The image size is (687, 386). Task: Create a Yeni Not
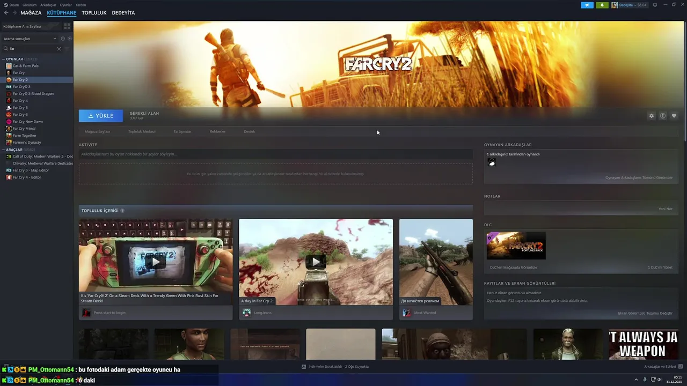(x=666, y=209)
